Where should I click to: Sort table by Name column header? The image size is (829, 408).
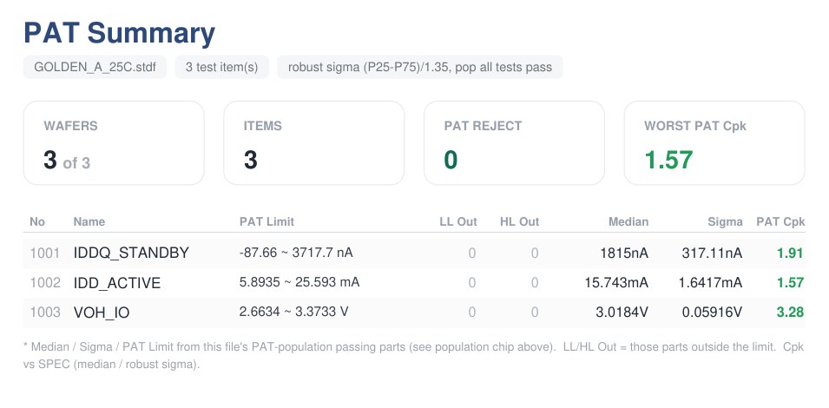pyautogui.click(x=89, y=222)
